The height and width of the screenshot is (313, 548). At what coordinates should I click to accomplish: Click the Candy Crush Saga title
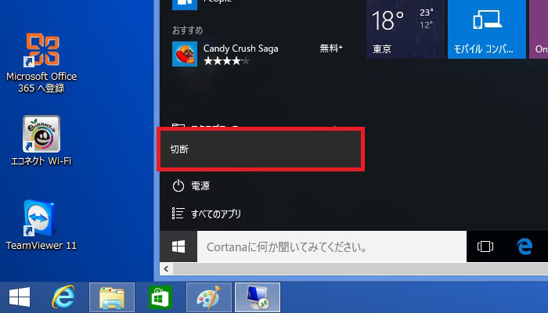(x=241, y=49)
